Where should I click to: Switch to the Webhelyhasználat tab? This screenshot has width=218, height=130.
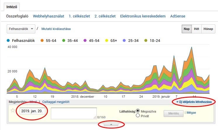49,16
